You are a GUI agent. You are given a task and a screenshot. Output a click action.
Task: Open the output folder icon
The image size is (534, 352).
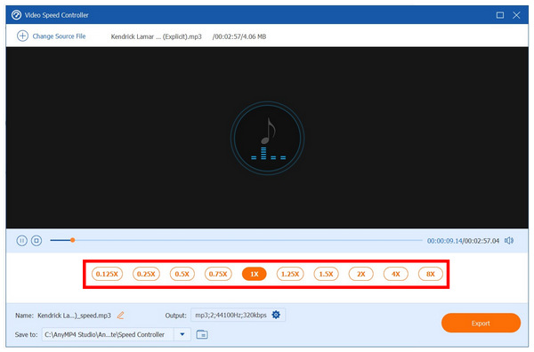[202, 334]
